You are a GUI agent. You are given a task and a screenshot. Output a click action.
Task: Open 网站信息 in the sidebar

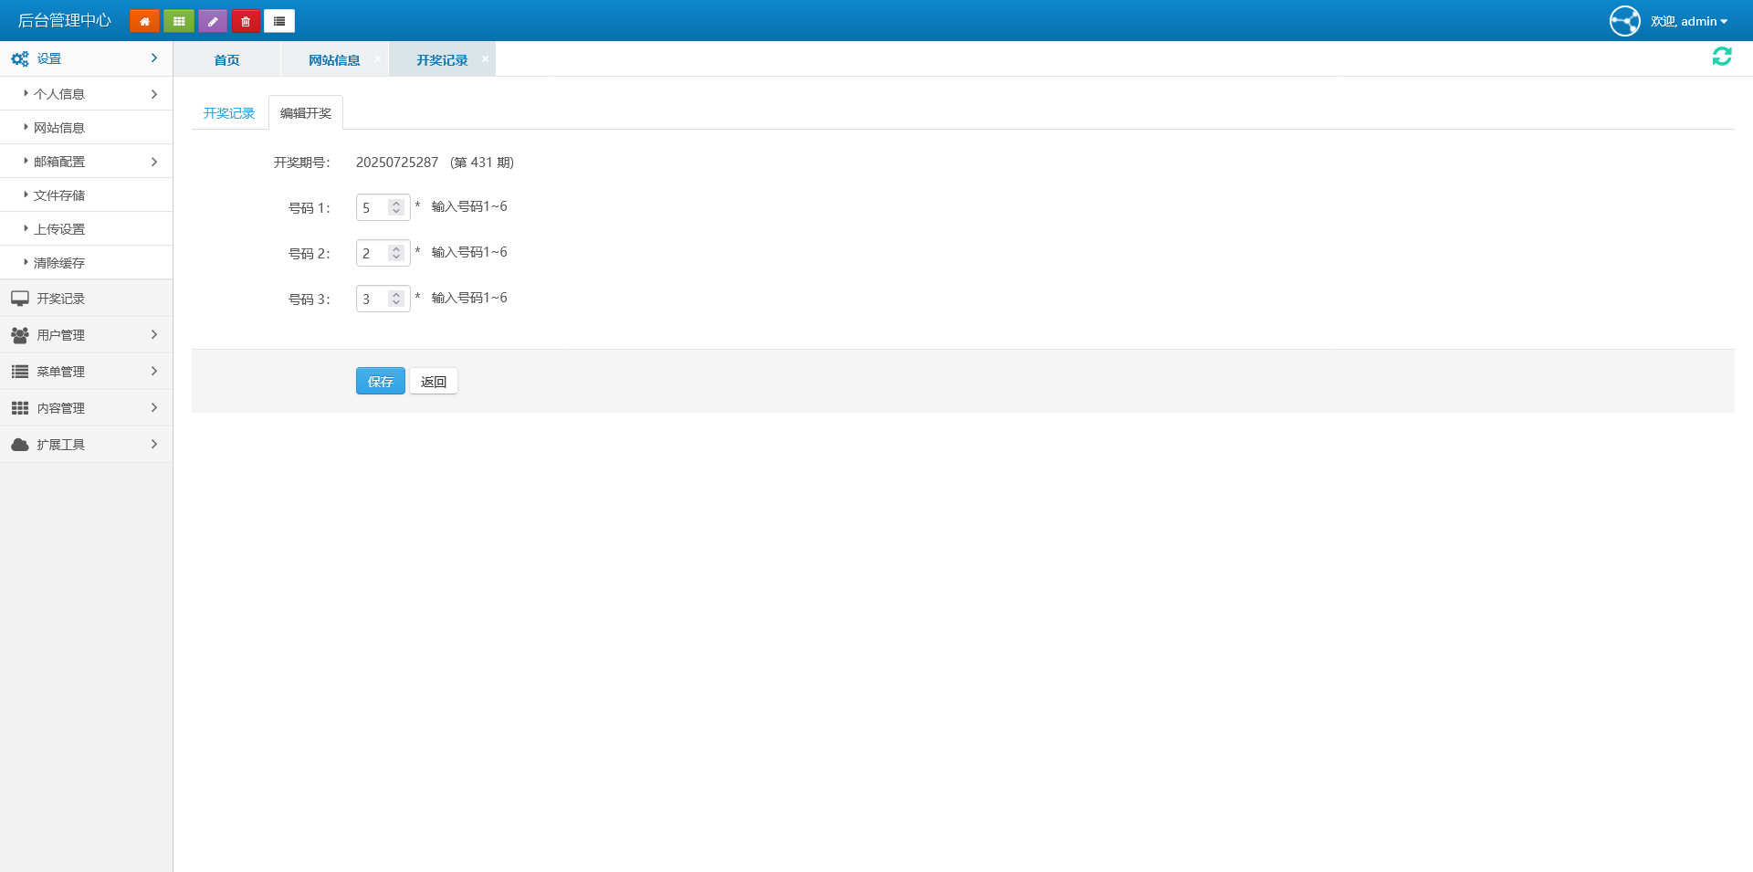87,128
